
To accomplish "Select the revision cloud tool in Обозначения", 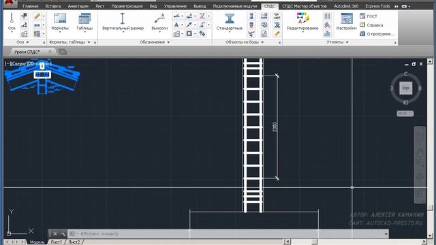I will [x=176, y=34].
